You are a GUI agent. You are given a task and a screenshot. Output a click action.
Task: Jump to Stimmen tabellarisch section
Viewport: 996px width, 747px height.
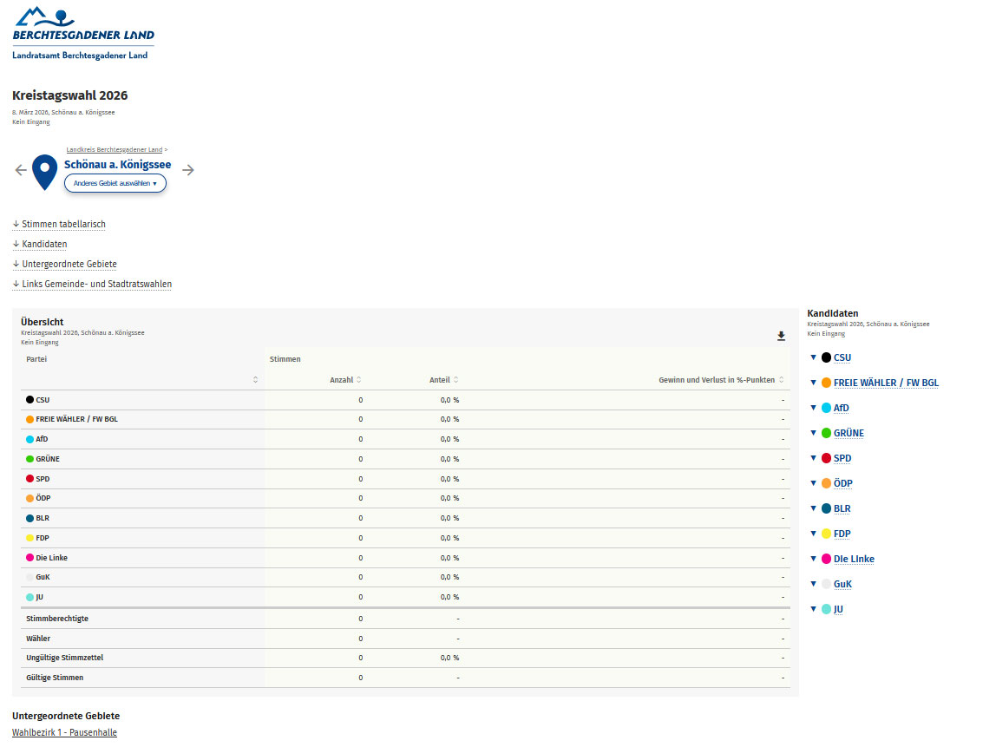62,224
